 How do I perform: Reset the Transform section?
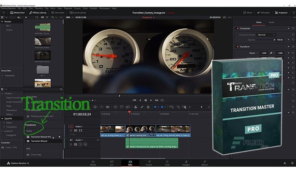point(293,47)
